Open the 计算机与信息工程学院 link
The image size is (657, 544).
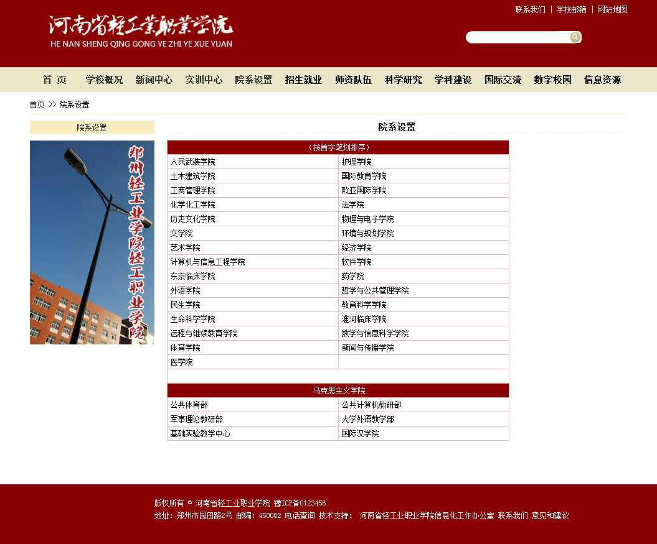(x=207, y=262)
